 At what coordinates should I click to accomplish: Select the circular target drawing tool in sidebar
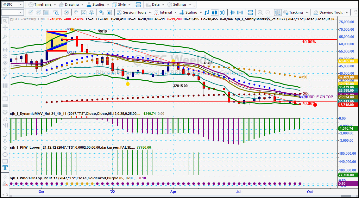[4, 113]
